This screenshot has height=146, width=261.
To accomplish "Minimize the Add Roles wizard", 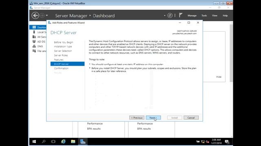I will 180,23.
